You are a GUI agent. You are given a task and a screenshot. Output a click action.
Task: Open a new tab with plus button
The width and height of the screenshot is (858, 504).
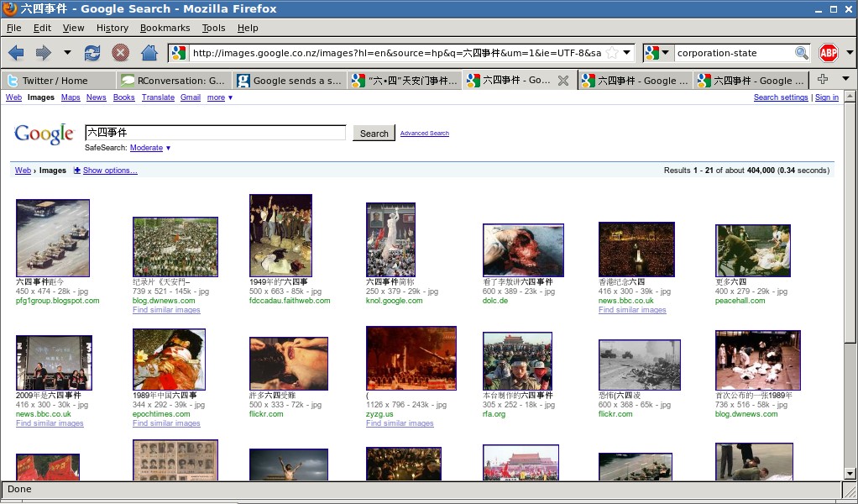coord(822,80)
